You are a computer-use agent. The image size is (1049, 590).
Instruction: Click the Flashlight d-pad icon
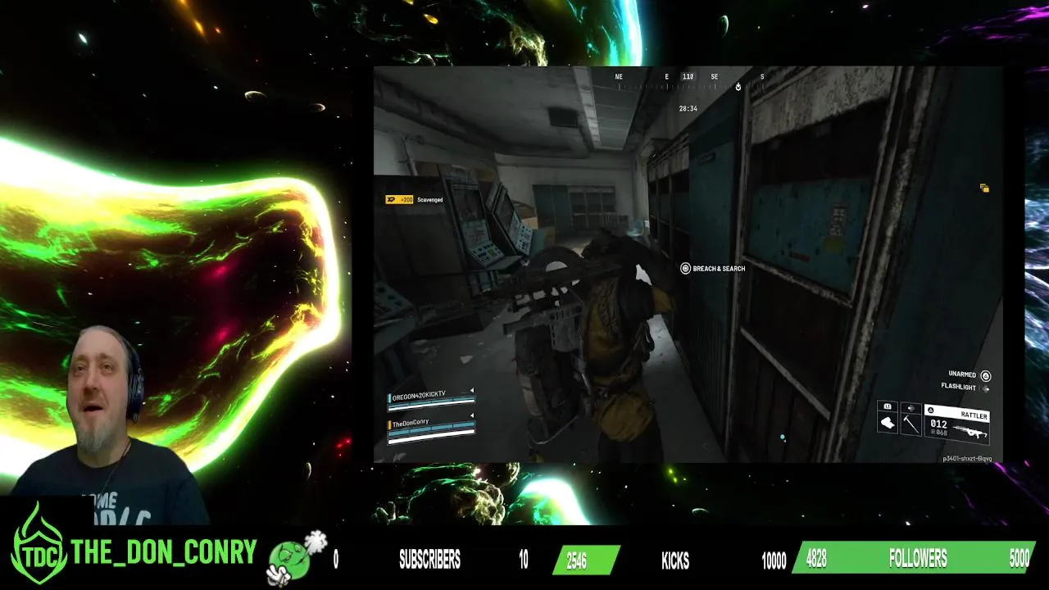pos(985,388)
